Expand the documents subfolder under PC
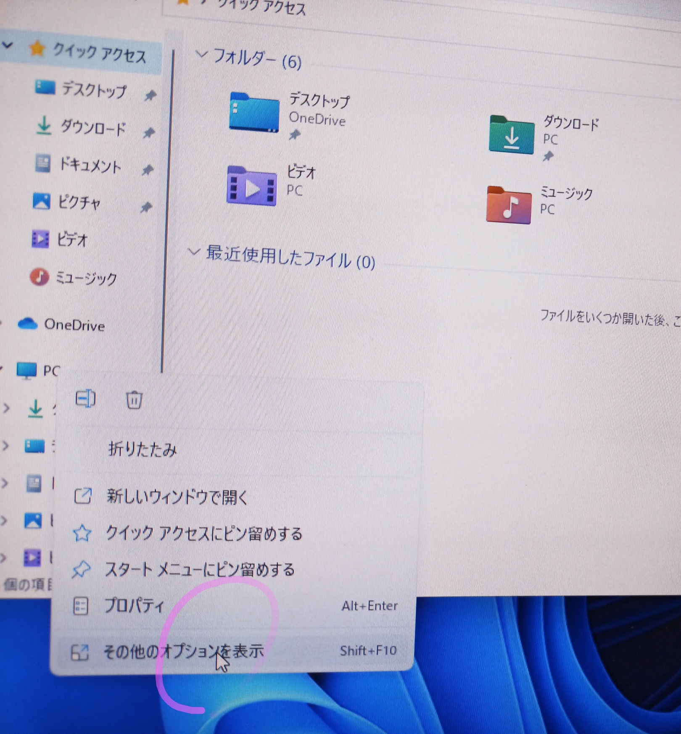Screen dimensions: 681x734 click(5, 483)
